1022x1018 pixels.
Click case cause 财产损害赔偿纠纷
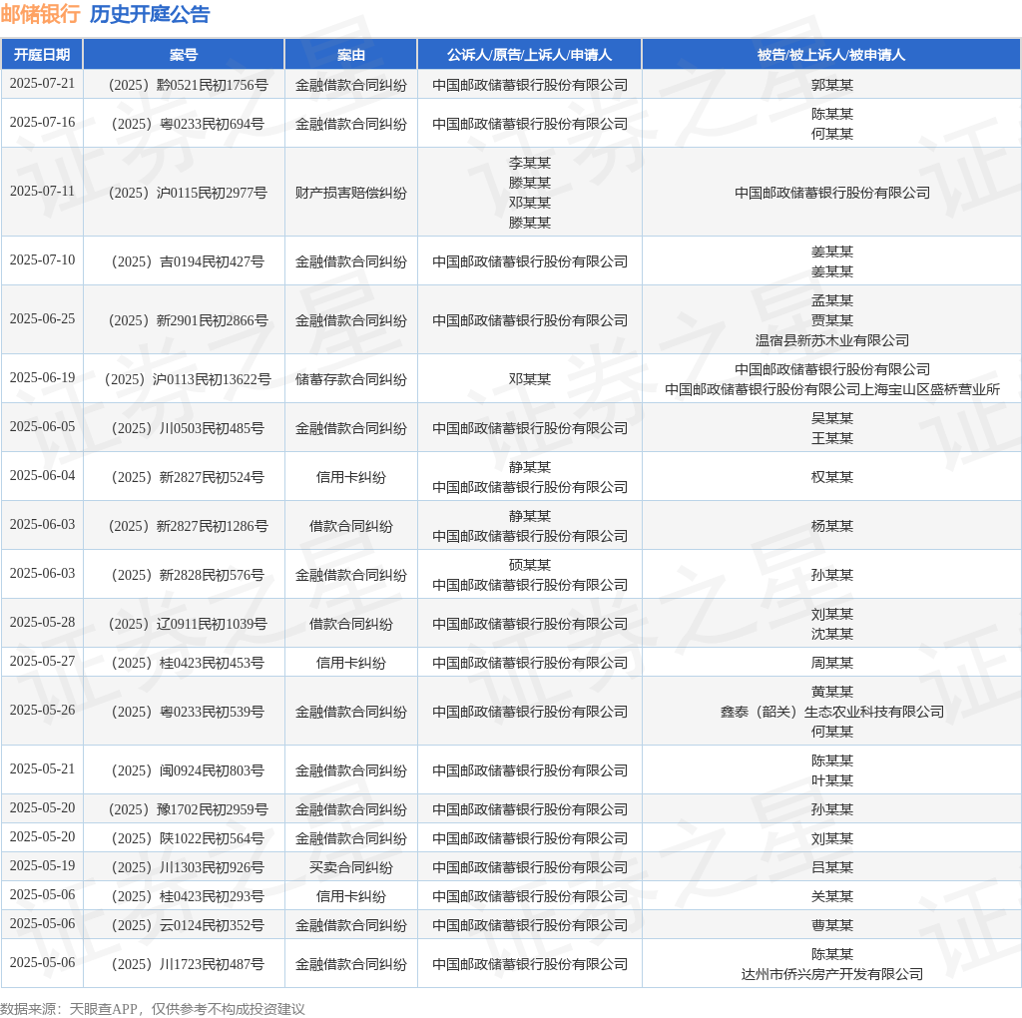tap(350, 193)
